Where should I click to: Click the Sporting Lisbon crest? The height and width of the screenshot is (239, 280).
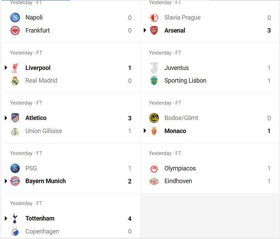[x=154, y=81]
